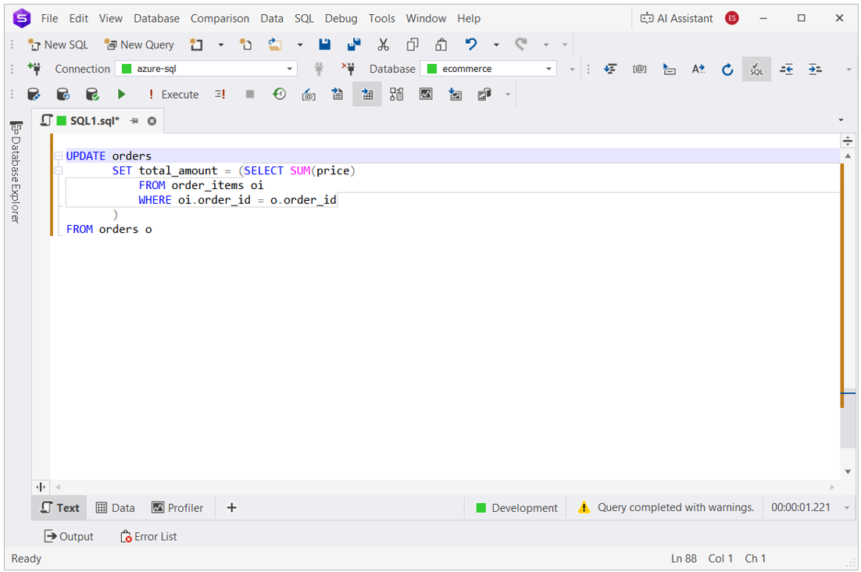The image size is (861, 572).
Task: Click the database statistics chart icon
Action: point(484,95)
